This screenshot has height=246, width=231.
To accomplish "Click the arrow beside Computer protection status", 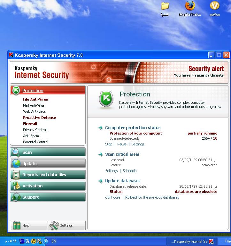I will [100, 128].
